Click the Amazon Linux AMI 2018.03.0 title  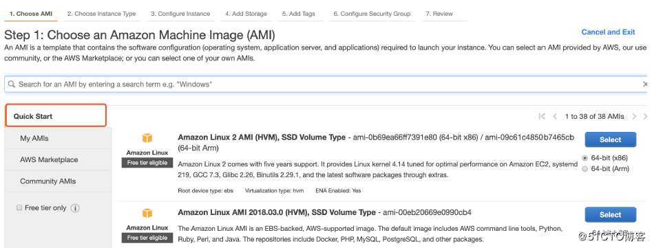(x=277, y=212)
